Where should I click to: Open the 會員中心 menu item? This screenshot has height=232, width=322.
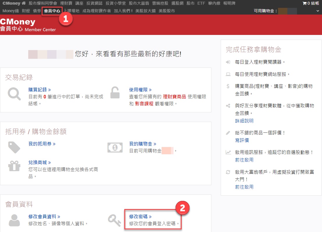click(52, 11)
